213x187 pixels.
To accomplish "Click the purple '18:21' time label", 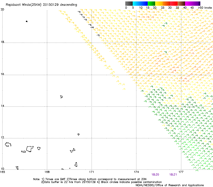I will click(173, 175).
